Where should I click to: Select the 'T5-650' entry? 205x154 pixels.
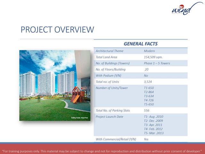(x=149, y=104)
